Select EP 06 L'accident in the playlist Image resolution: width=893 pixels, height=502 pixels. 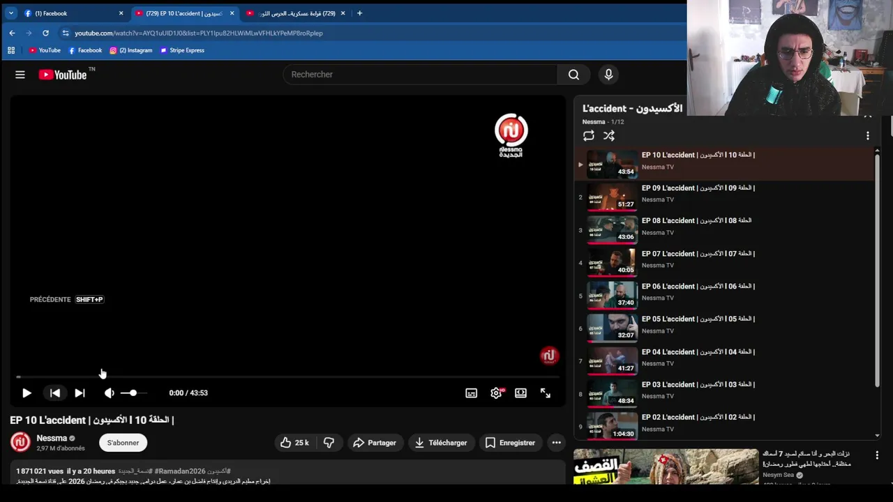tap(726, 296)
